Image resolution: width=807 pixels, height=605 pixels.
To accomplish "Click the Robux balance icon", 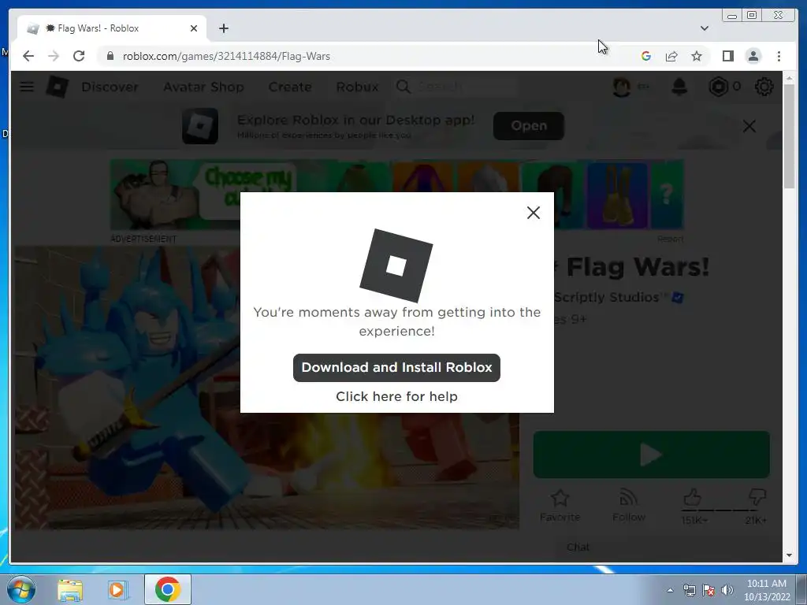I will 718,87.
